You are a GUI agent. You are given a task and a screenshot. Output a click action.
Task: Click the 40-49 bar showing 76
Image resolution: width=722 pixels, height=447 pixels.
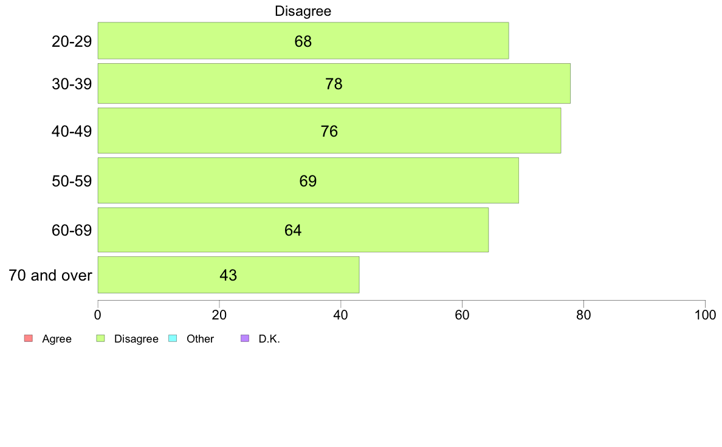click(329, 131)
